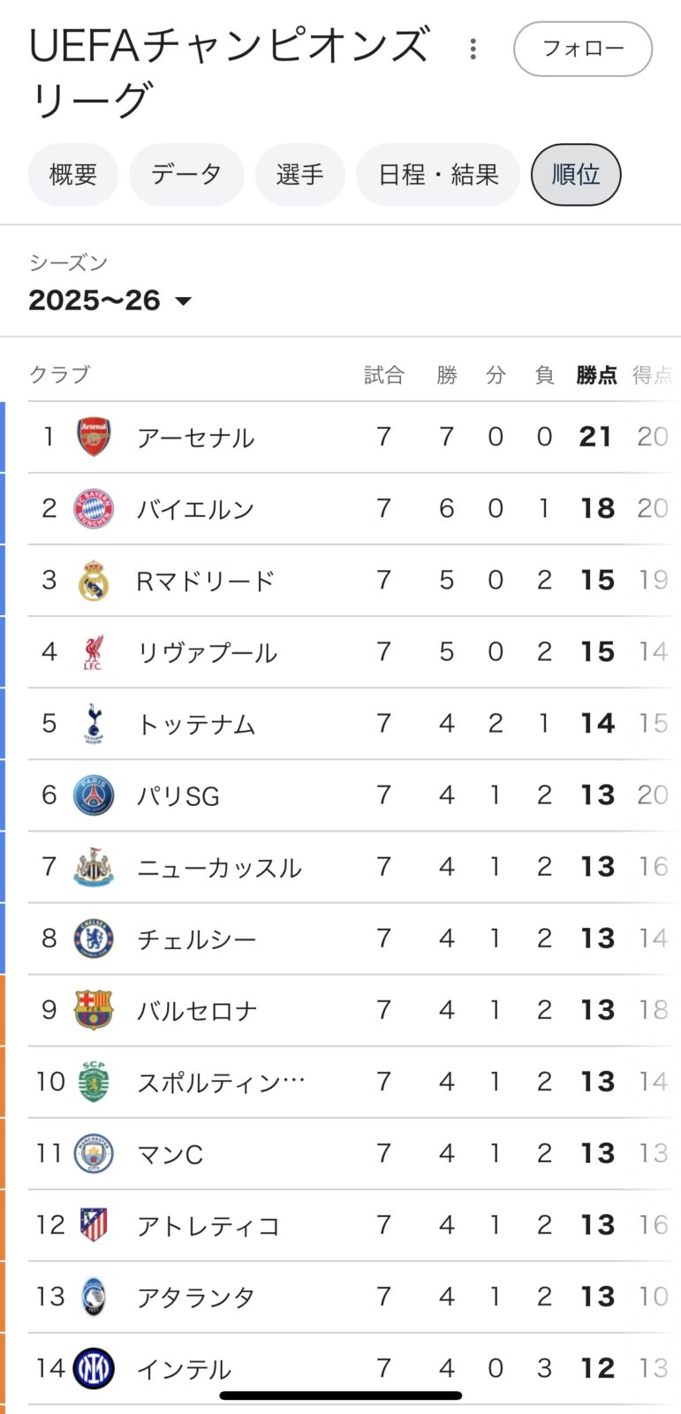
Task: Tap the Arsenal club crest
Action: coord(94,437)
